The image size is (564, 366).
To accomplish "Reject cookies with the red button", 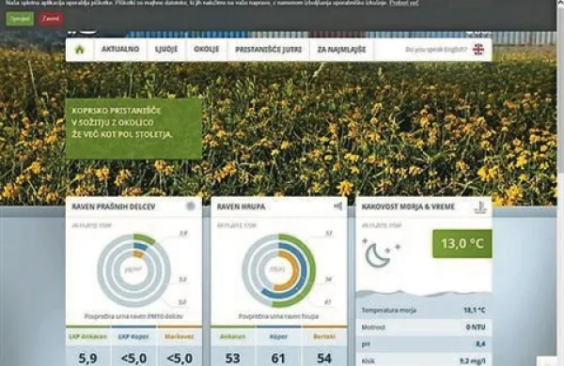I will coord(51,19).
